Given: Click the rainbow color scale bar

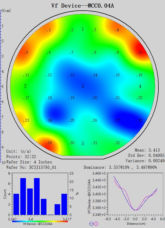Looking at the screenshot, I should [40, 221].
